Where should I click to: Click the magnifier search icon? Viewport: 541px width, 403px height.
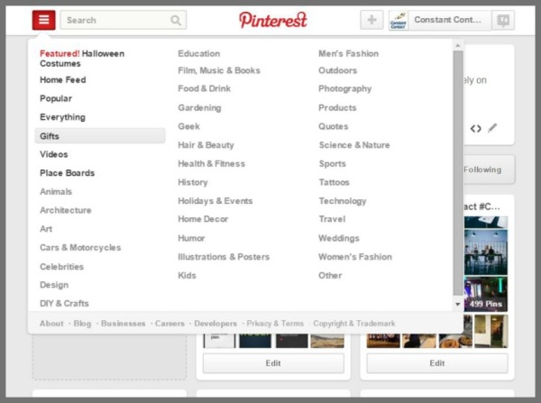tap(176, 21)
